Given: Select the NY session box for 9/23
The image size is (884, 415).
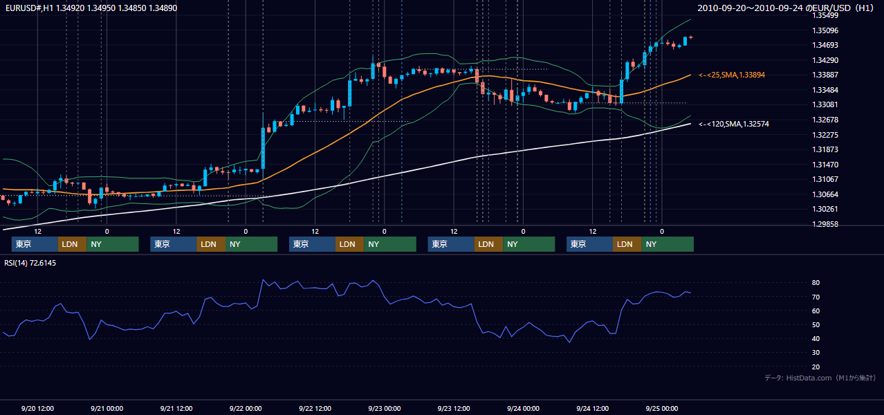Looking at the screenshot, I should (528, 244).
